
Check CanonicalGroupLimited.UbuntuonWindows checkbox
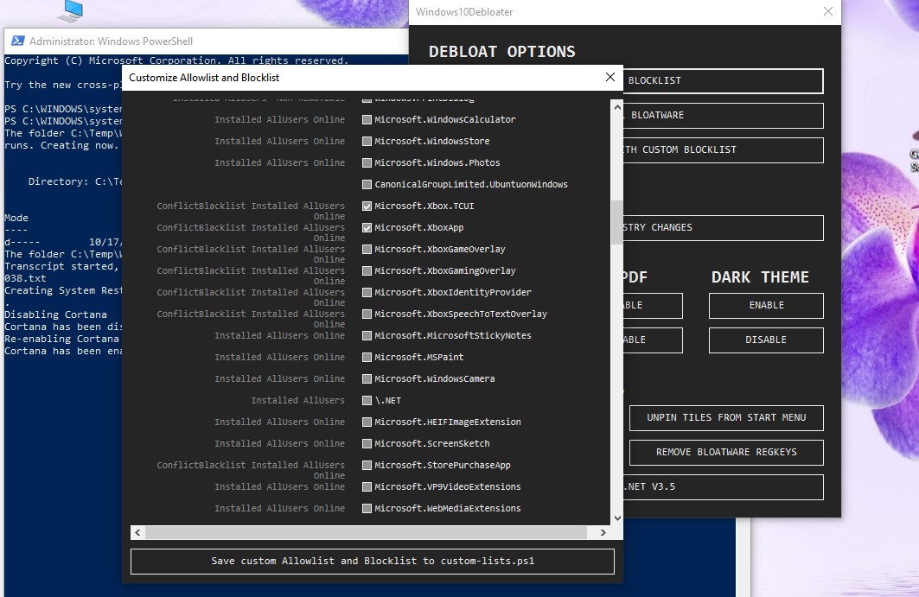[x=367, y=185]
